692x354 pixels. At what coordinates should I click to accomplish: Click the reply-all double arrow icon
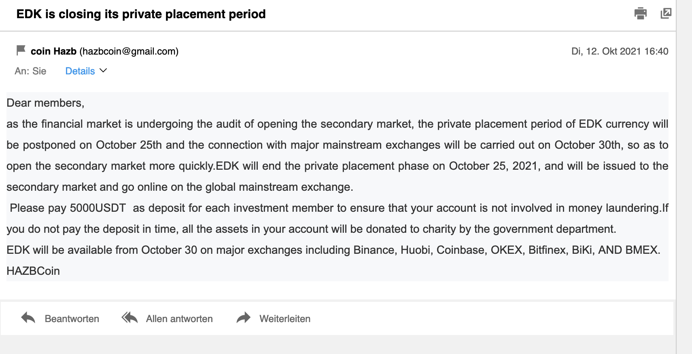[130, 318]
